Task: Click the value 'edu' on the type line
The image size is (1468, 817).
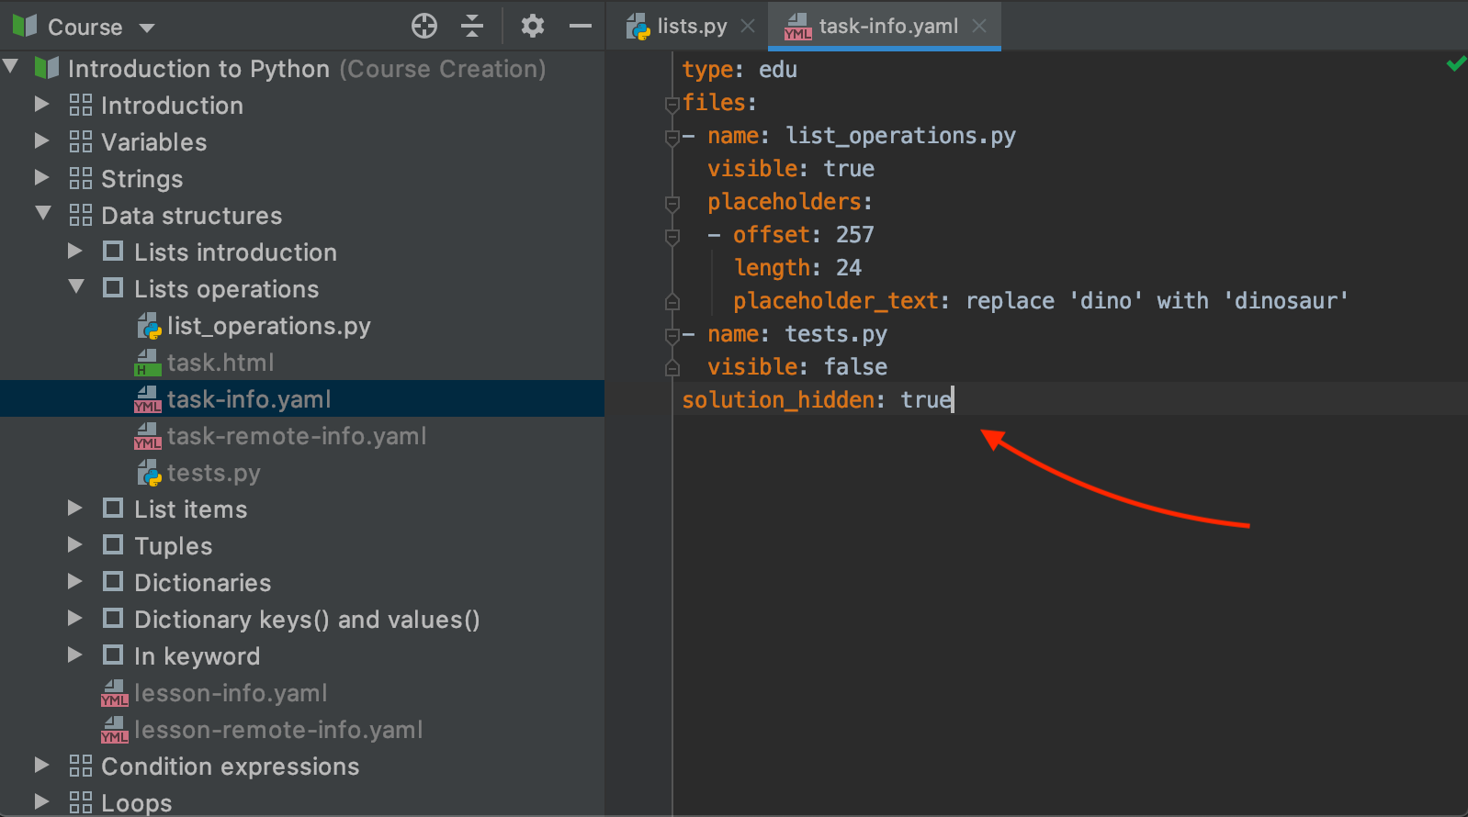Action: click(778, 70)
